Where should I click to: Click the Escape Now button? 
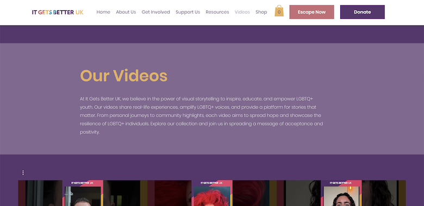(312, 12)
